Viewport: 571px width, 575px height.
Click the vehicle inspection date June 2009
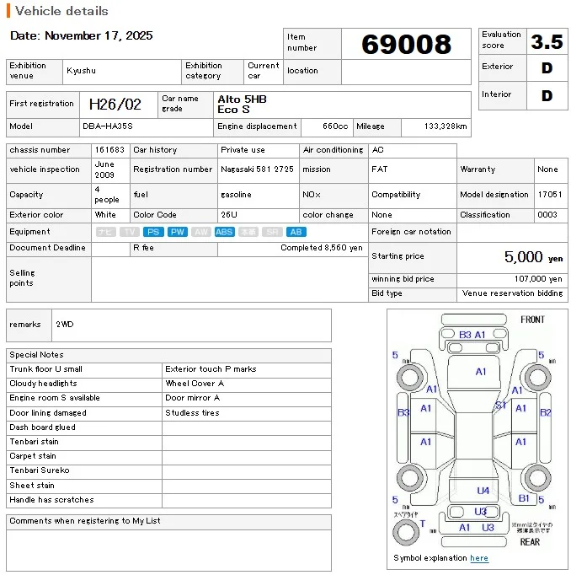(x=104, y=169)
